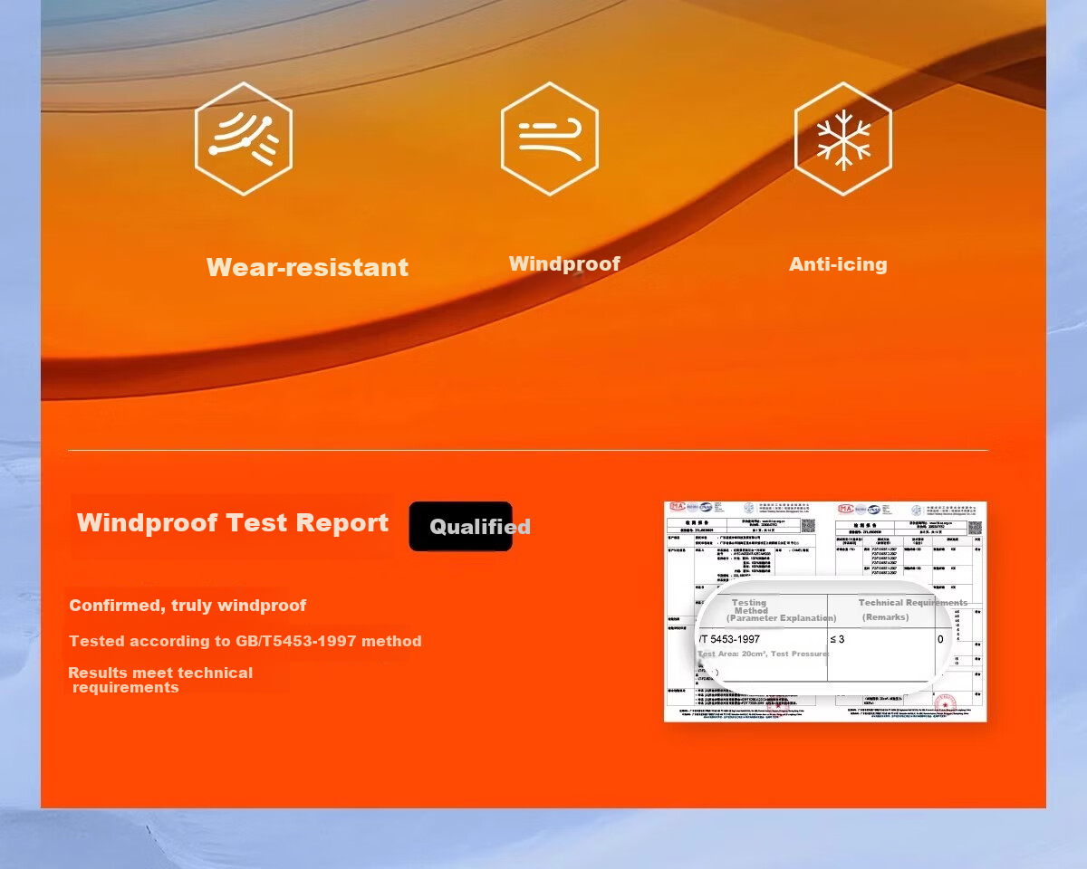The image size is (1087, 869).
Task: Click the "≤ 3" requirement value
Action: point(837,639)
